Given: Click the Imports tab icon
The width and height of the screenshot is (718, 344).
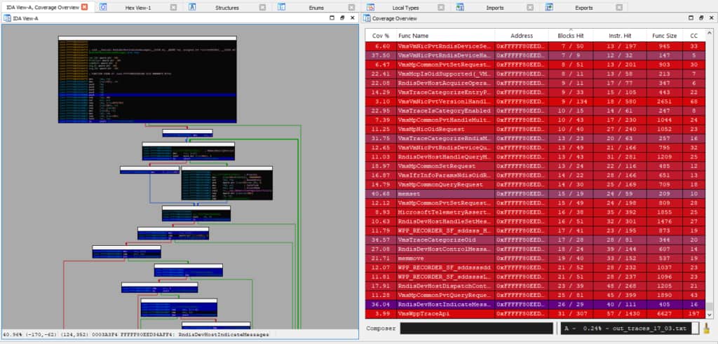Looking at the screenshot, I should [459, 7].
